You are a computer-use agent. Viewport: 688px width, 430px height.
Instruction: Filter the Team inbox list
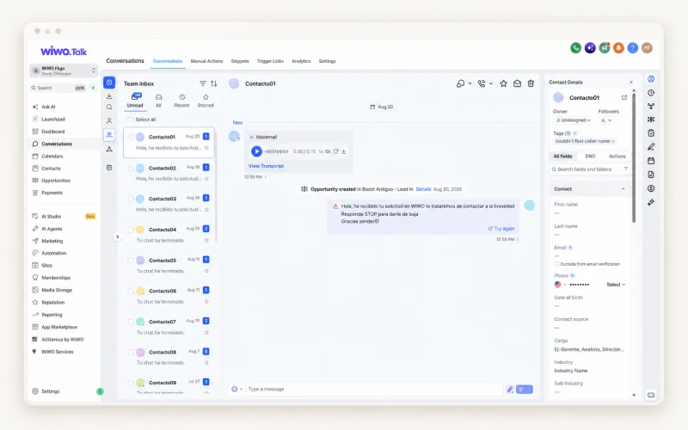click(x=203, y=83)
